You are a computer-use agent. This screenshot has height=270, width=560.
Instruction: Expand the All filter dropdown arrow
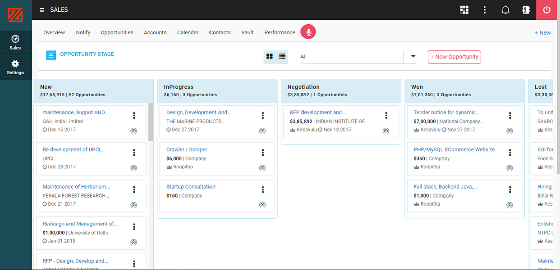(x=413, y=56)
